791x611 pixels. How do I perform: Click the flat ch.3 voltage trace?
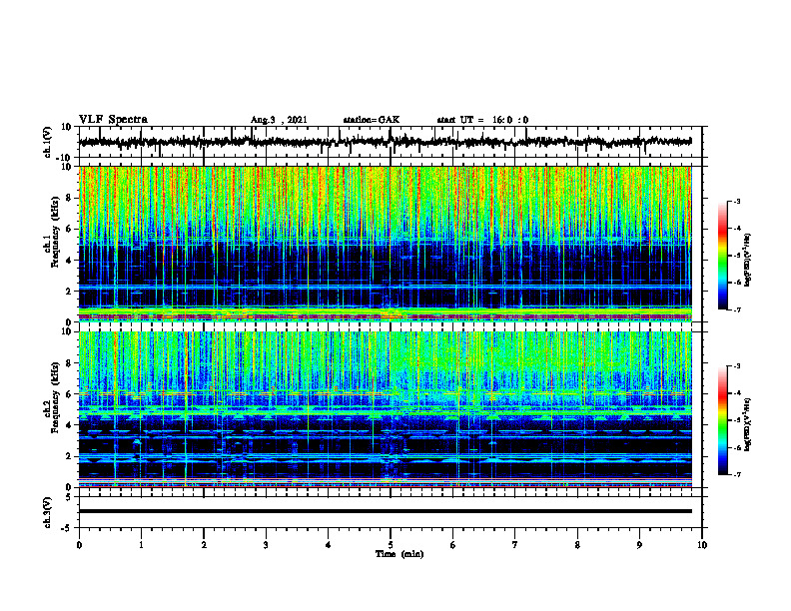[x=386, y=511]
